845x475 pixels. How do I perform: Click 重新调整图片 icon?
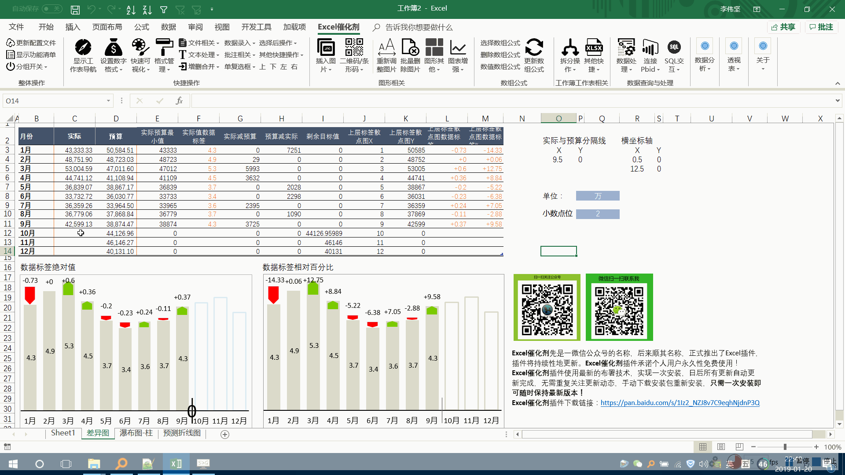(386, 47)
